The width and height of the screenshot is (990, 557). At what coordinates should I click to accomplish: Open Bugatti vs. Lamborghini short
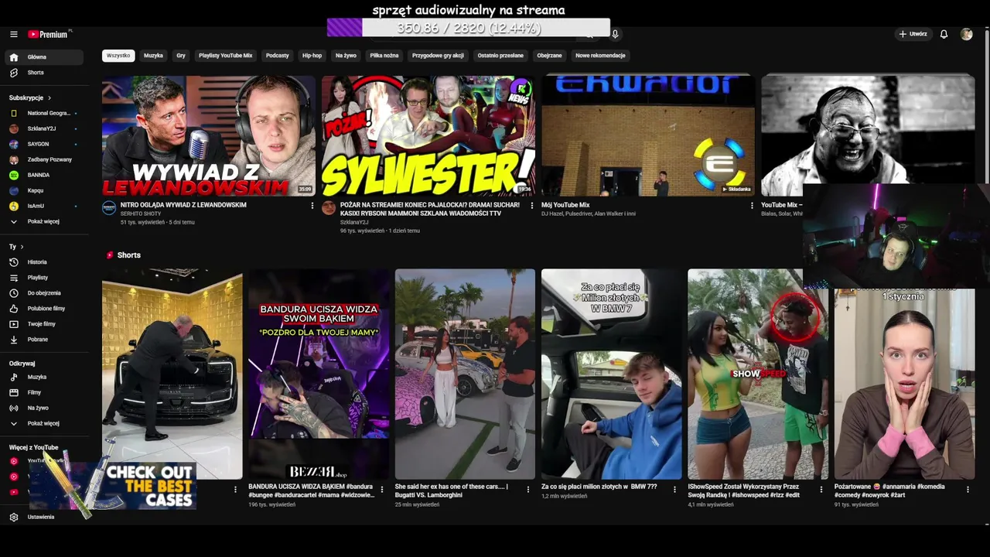tap(465, 374)
